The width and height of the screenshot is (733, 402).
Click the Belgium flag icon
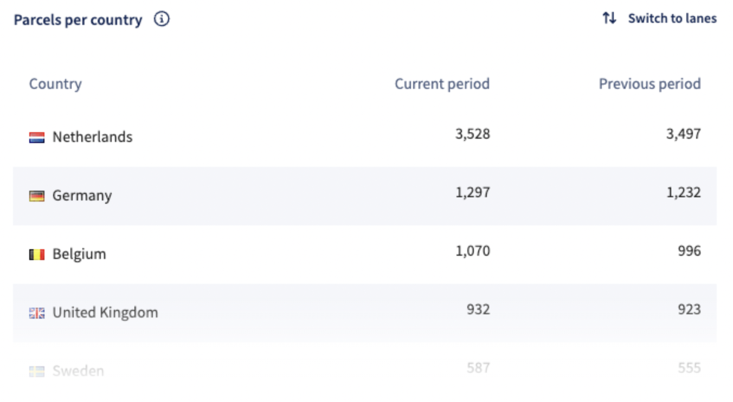click(37, 254)
